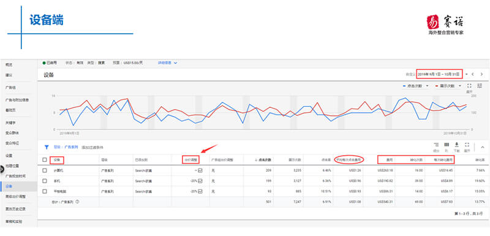The image size is (490, 236).
Task: Open the table segment icon
Action: pyautogui.click(x=436, y=145)
